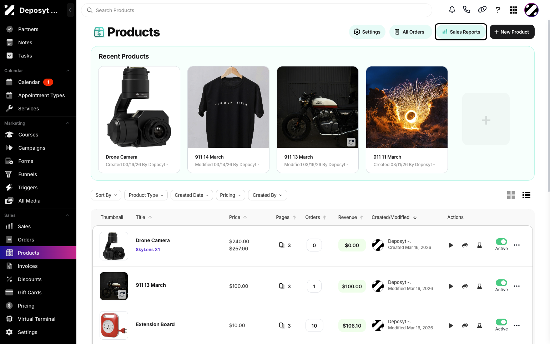Click play icon for Drone Camera row
550x344 pixels.
pos(451,245)
